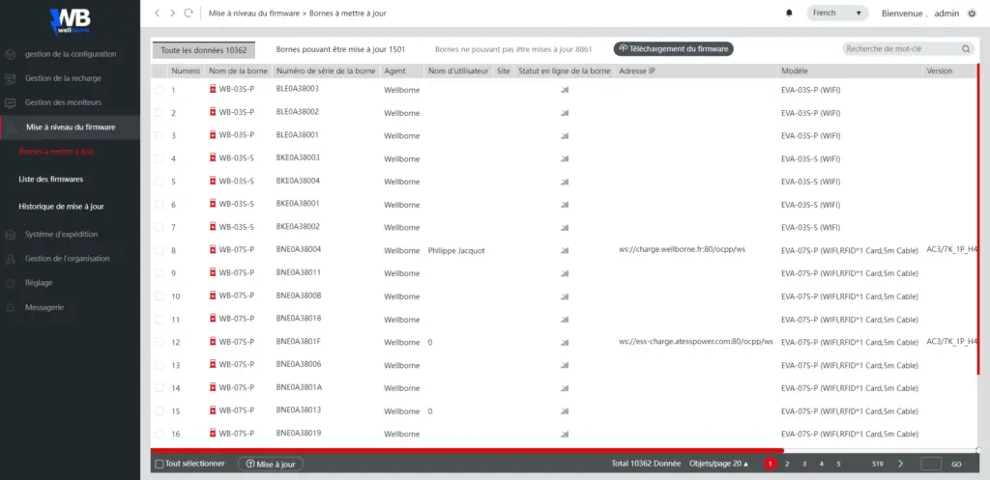Open the French language dropdown
Screen dimensions: 990x480
[837, 14]
